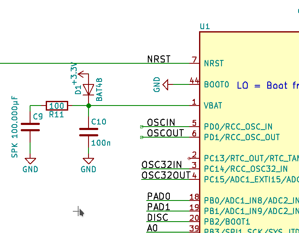Click the C10 reference text

tap(99, 122)
